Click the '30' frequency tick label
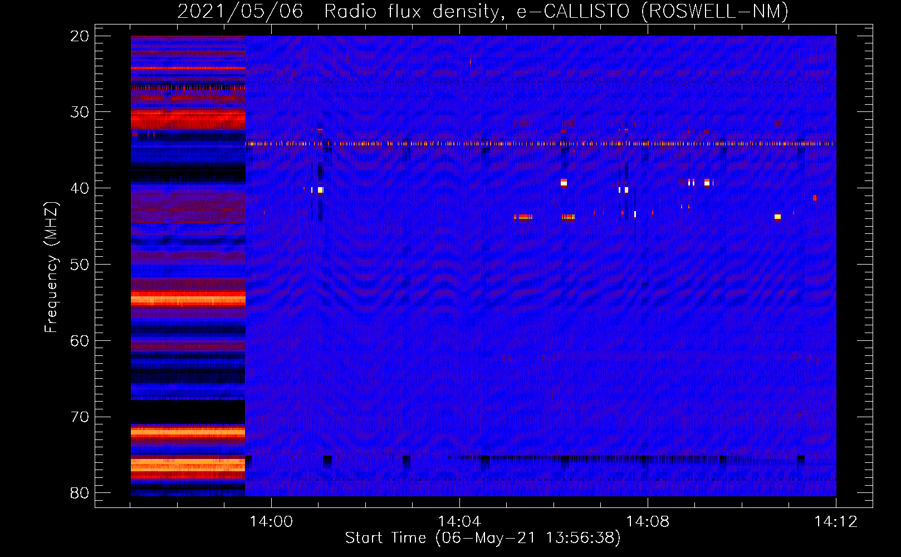This screenshot has height=557, width=901. [80, 112]
